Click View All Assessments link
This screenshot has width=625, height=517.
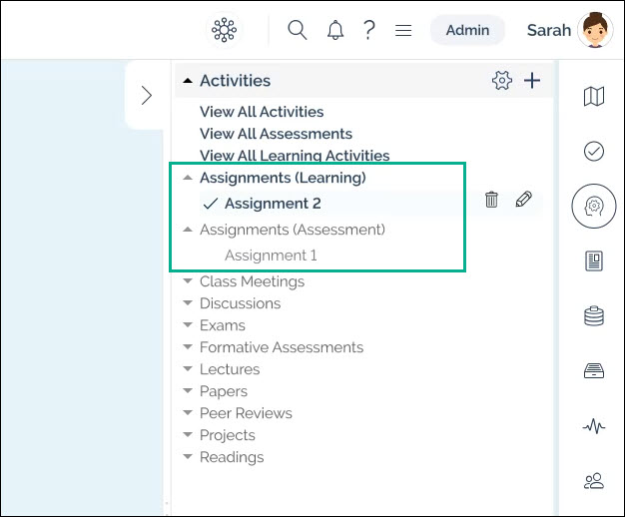pyautogui.click(x=276, y=134)
